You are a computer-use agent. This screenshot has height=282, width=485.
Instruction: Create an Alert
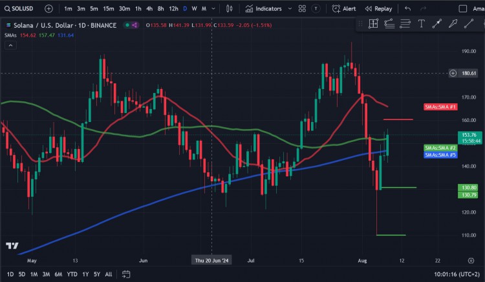[344, 8]
